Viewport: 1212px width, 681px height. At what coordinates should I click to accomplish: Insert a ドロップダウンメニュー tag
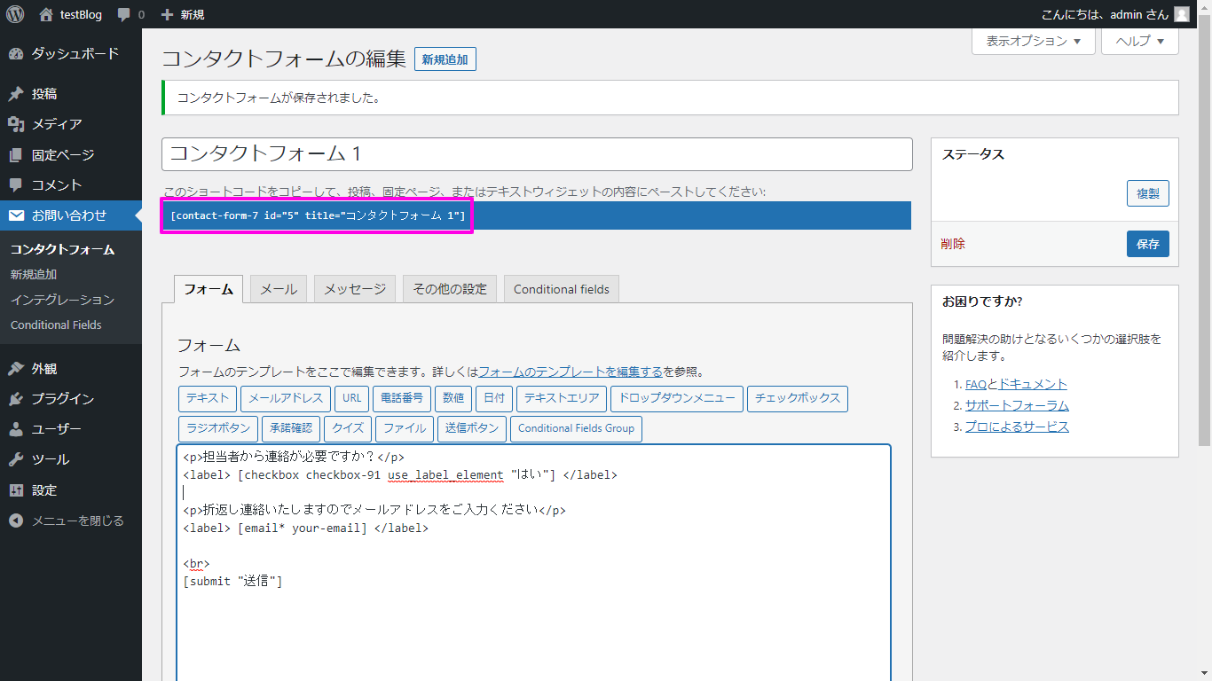pos(677,399)
